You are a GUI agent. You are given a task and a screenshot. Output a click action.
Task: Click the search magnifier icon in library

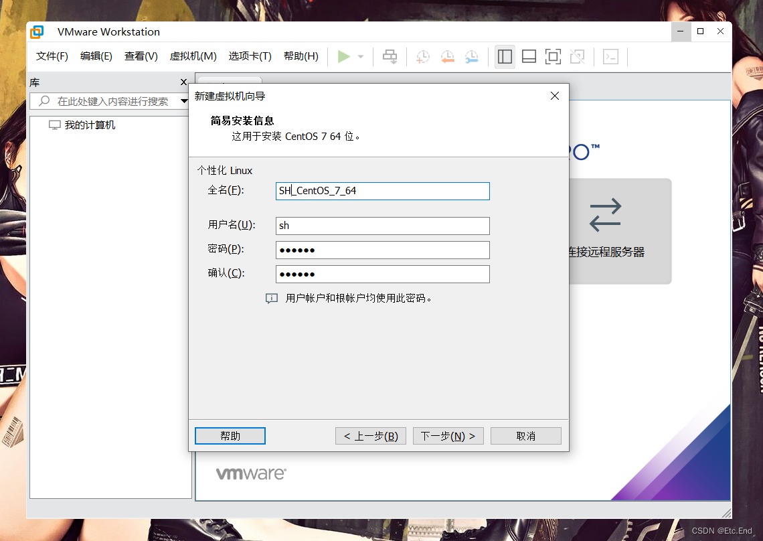(44, 101)
